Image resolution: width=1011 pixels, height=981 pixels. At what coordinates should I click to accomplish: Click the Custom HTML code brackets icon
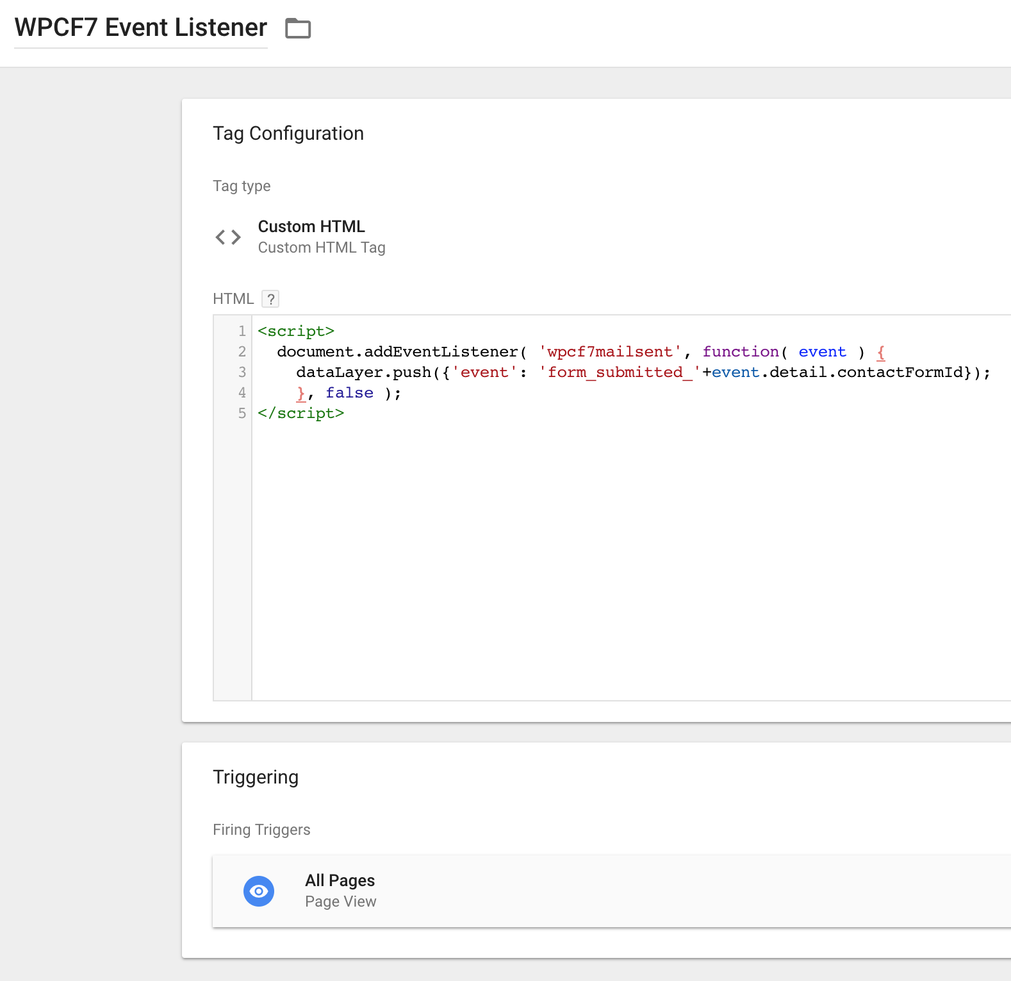click(x=228, y=237)
